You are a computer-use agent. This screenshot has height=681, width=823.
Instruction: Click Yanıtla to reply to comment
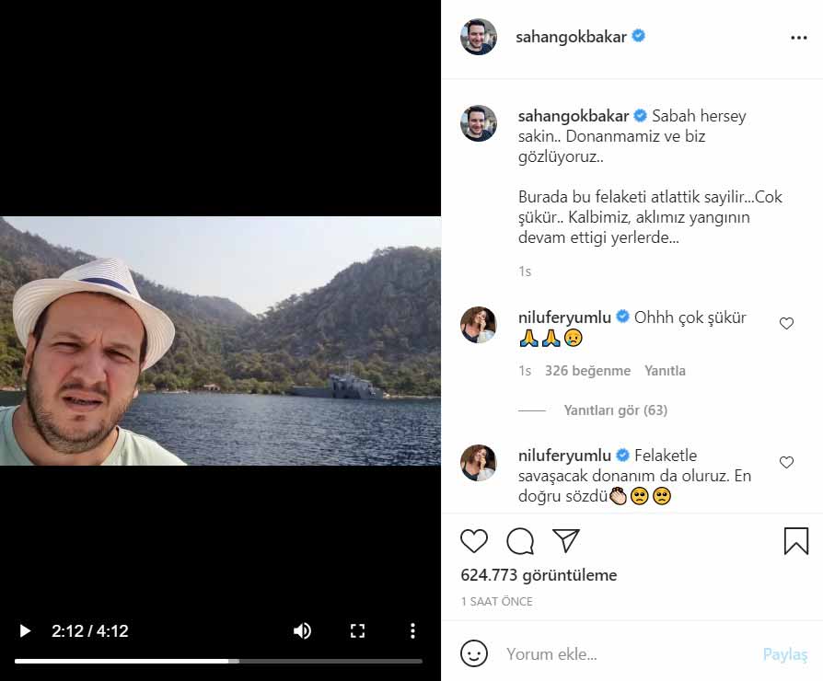coord(665,371)
